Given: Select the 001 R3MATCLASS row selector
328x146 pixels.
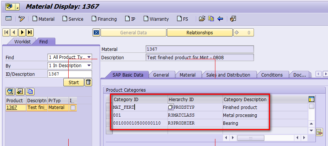Looking at the screenshot, I should 109,115.
